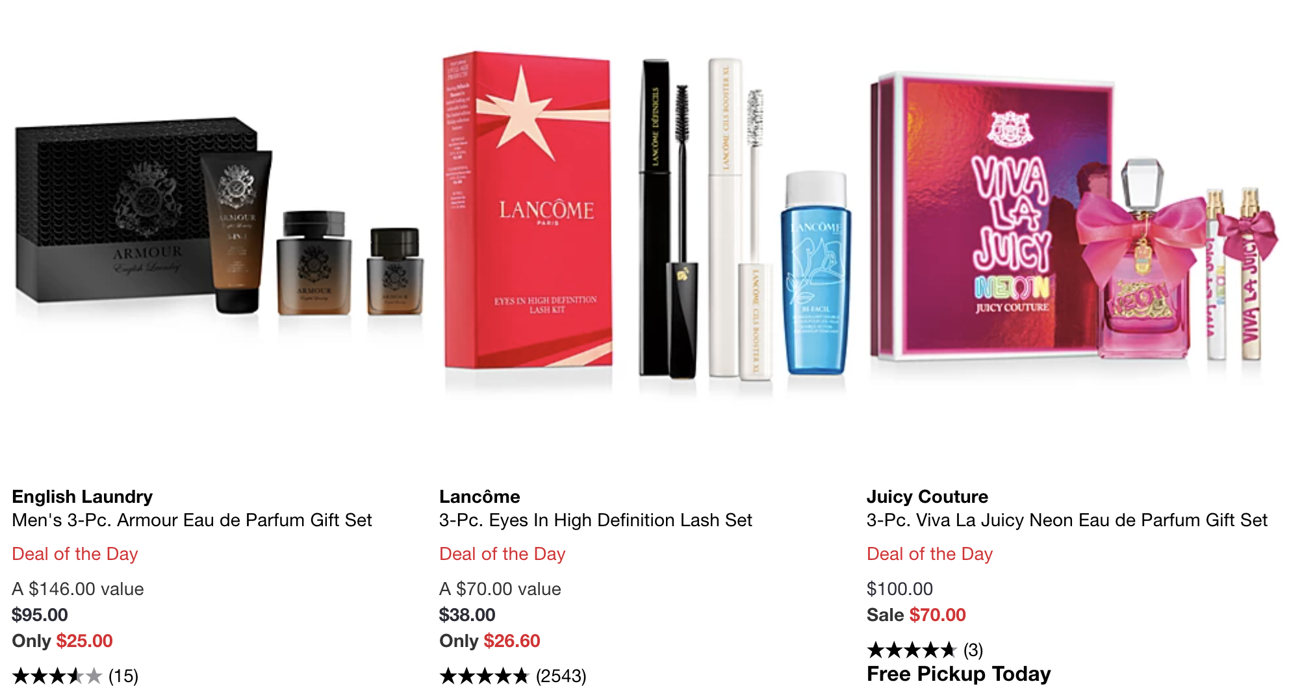Click the star rating for English Laundry set
The height and width of the screenshot is (699, 1289).
58,676
